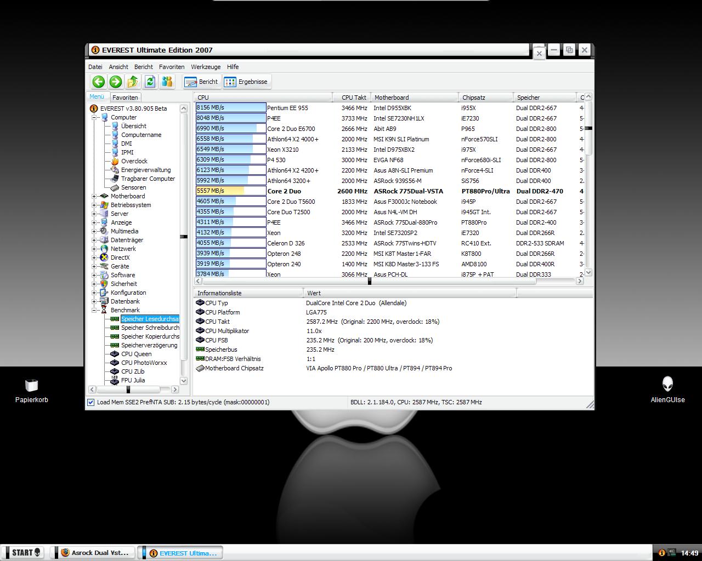Viewport: 702px width, 561px height.
Task: Open the Bericht menu in menu bar
Action: pos(144,67)
